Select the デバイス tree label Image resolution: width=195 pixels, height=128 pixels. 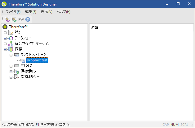[x=26, y=66]
